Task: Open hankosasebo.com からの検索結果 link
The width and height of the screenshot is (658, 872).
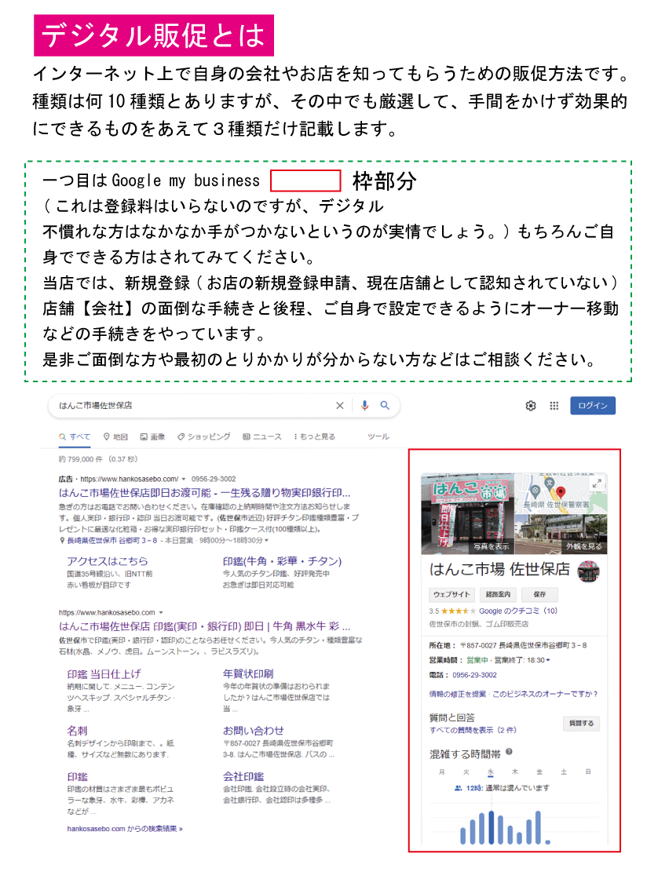Action: (125, 829)
